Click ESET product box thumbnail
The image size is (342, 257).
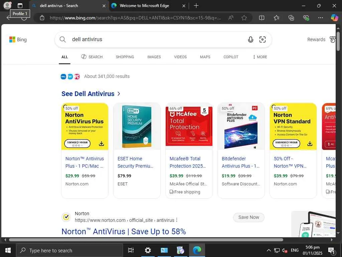coord(137,126)
